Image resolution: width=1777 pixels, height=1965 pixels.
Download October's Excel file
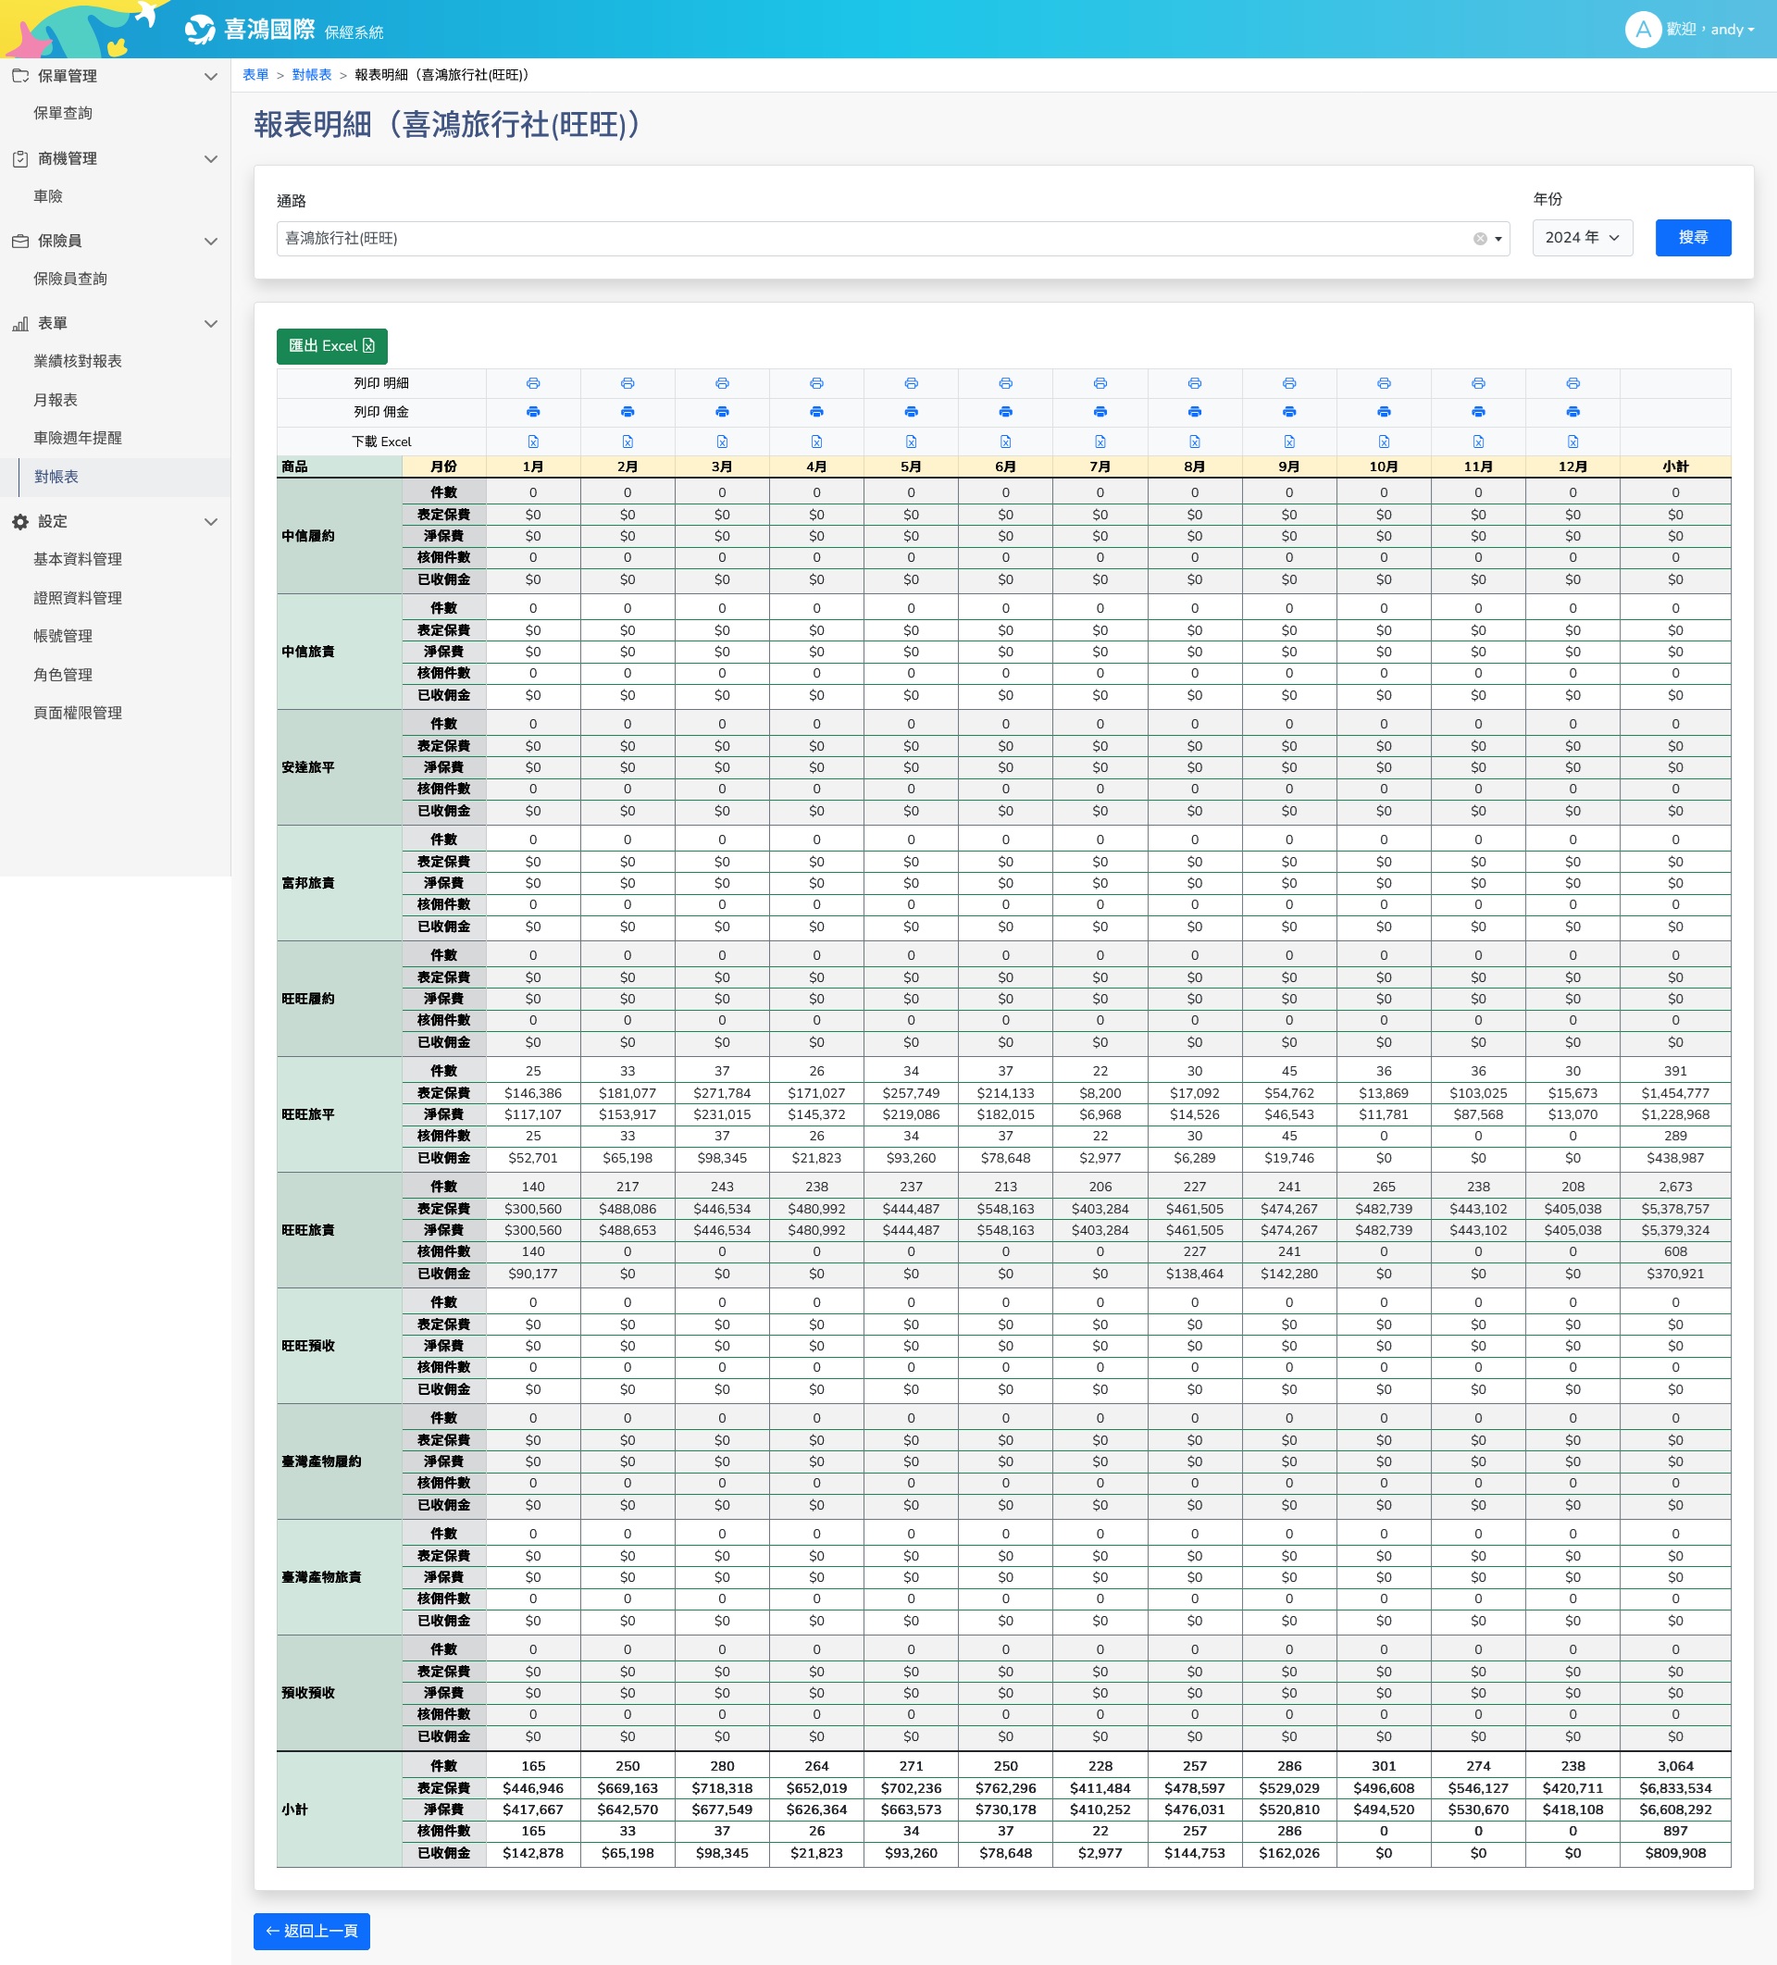click(x=1385, y=442)
